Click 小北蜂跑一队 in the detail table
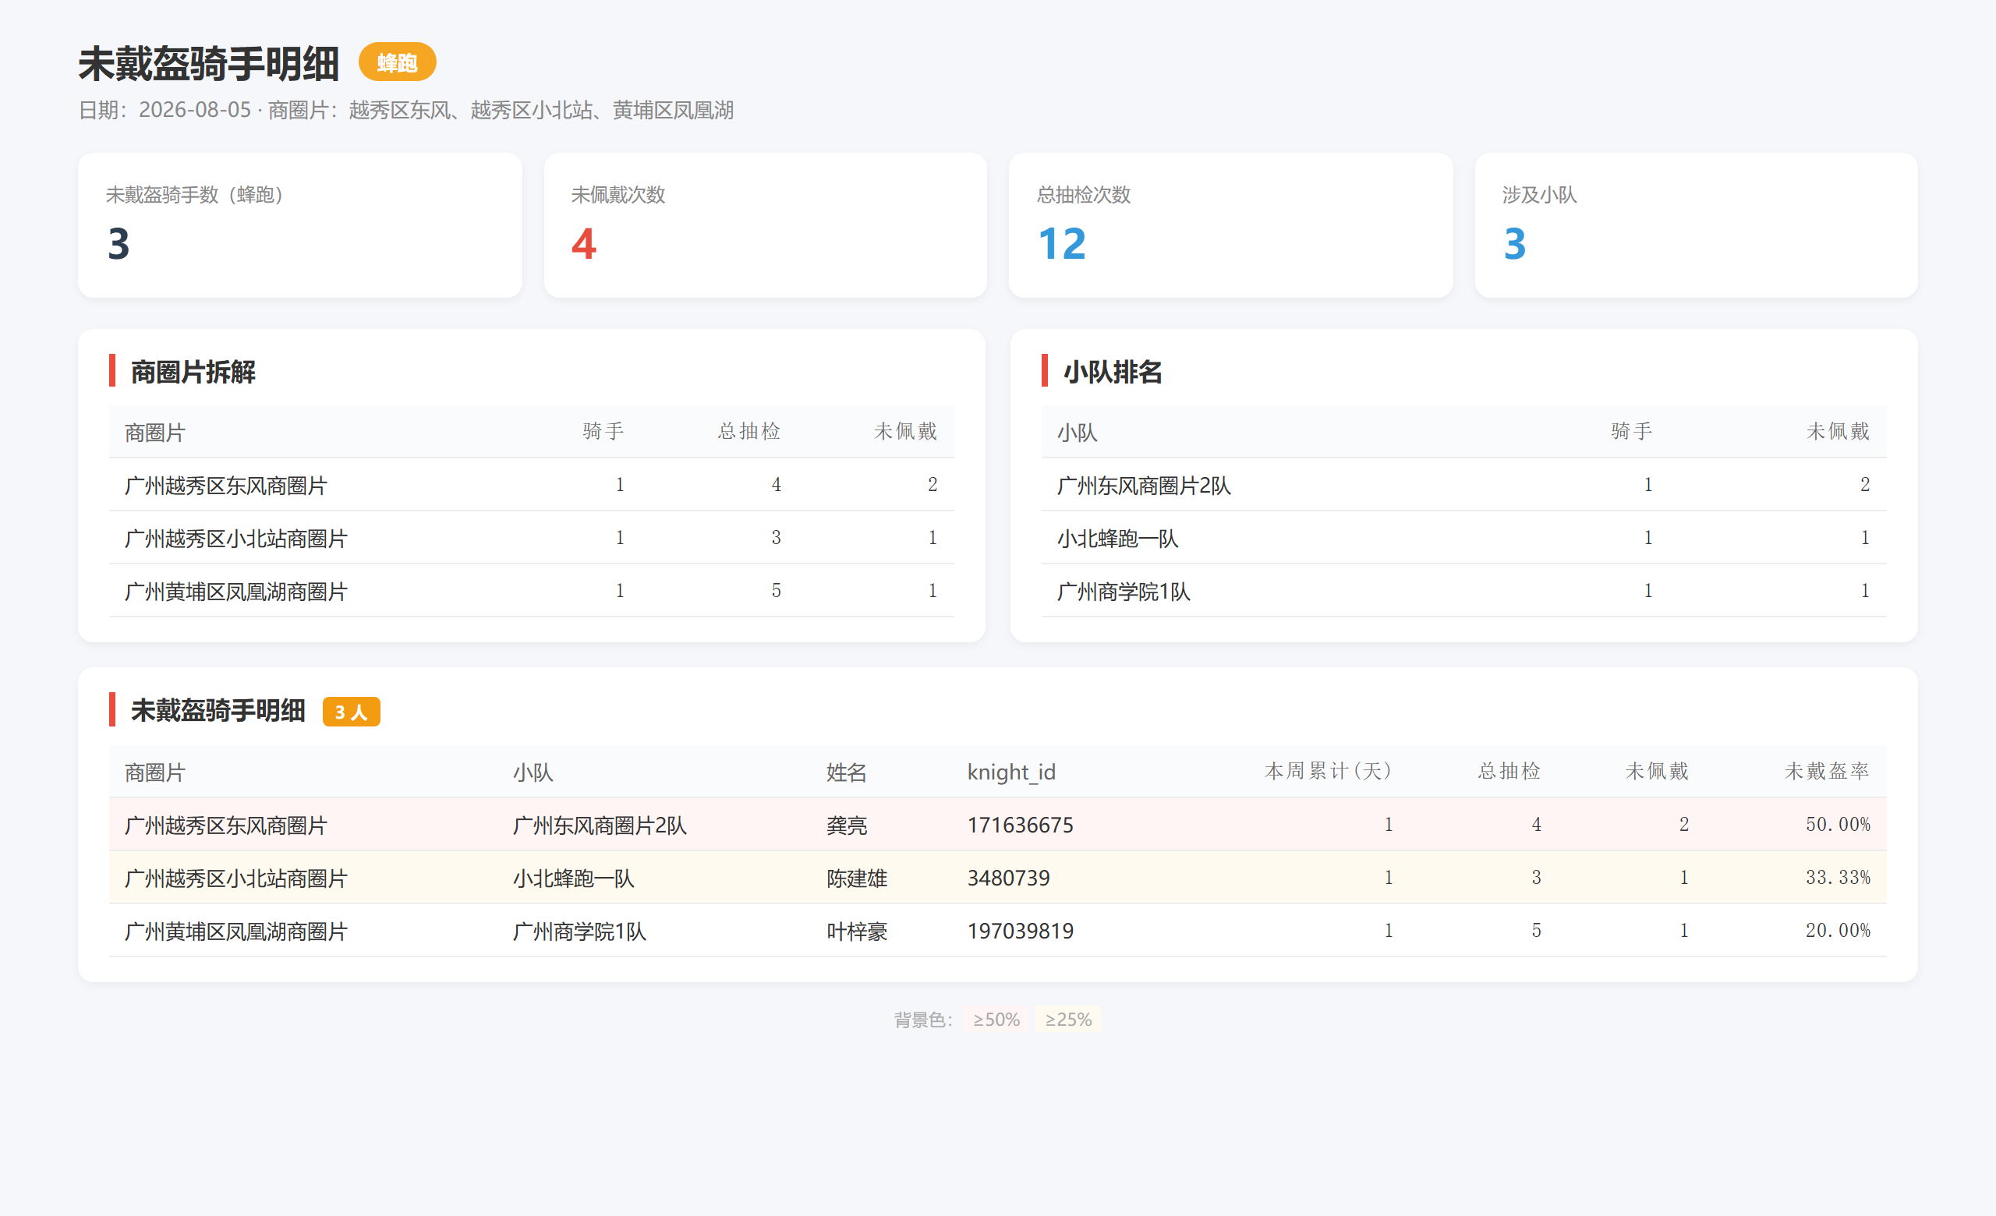This screenshot has height=1216, width=1996. (x=574, y=878)
